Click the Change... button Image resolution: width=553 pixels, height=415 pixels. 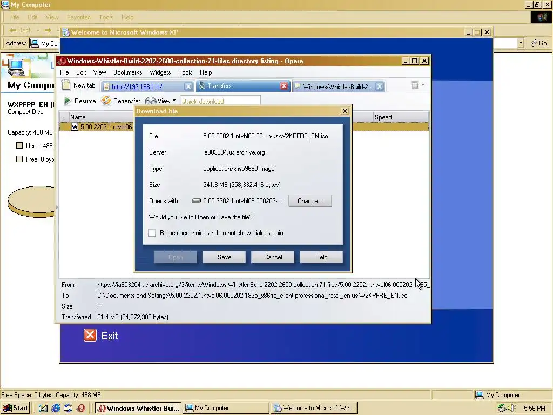pyautogui.click(x=309, y=201)
